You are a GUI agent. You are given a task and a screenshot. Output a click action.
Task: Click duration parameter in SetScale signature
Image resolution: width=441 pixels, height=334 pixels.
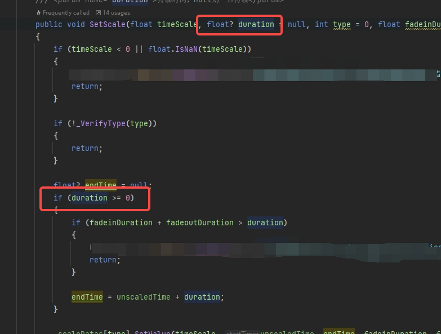[256, 24]
